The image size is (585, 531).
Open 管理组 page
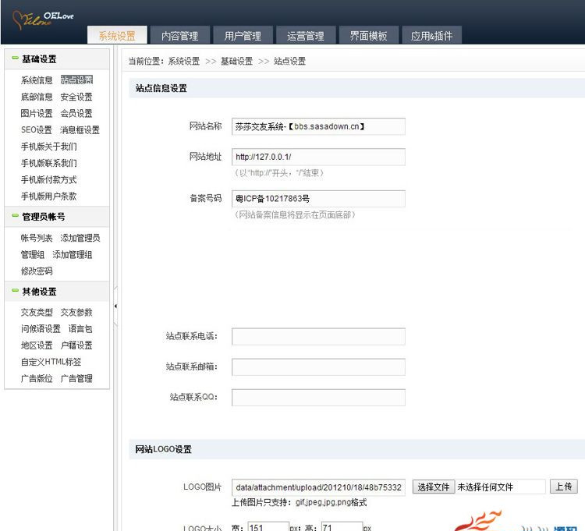coord(33,255)
